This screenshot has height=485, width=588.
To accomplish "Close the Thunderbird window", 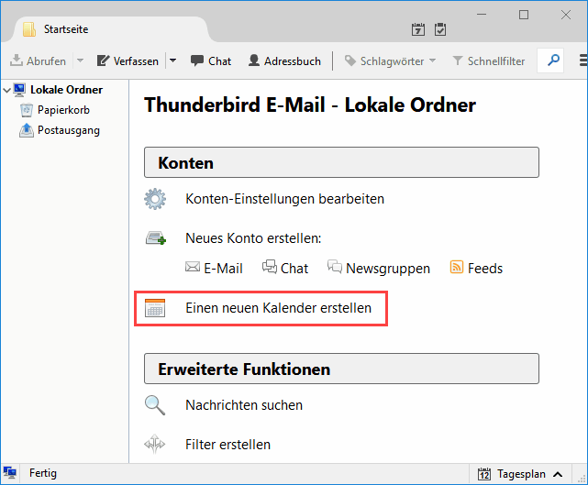I will pyautogui.click(x=565, y=15).
